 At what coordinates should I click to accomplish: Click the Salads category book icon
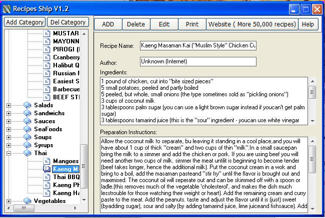click(x=27, y=105)
